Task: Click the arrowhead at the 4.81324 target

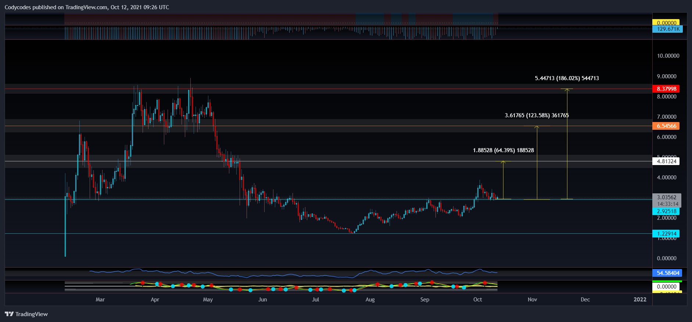Action: click(503, 162)
